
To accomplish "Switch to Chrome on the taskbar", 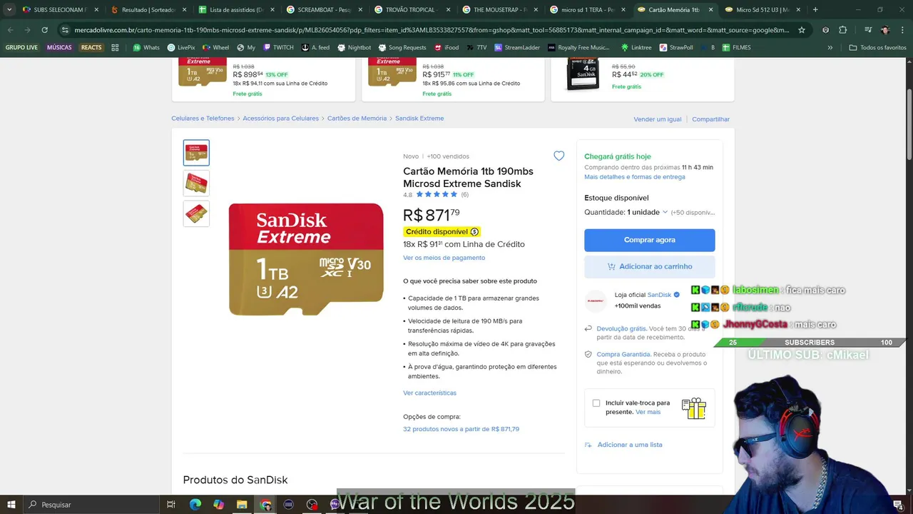I will (x=265, y=505).
